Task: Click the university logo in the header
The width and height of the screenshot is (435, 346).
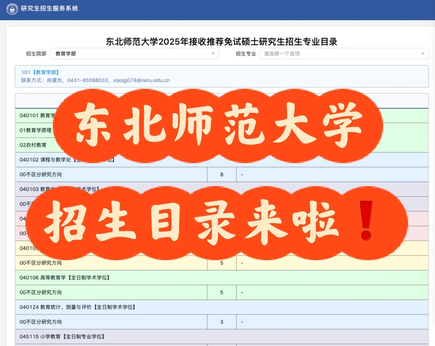Action: coord(12,8)
